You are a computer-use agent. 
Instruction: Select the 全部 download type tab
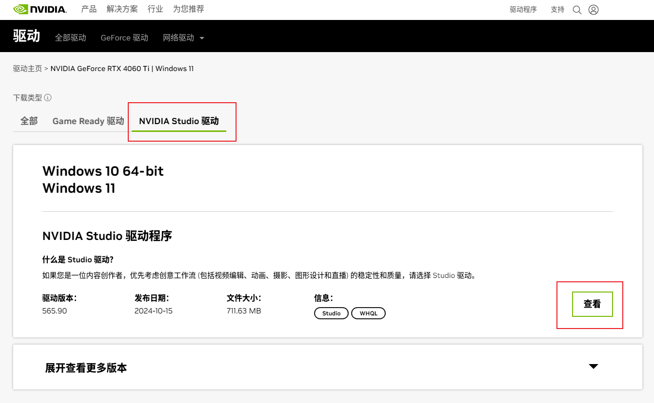click(x=29, y=121)
